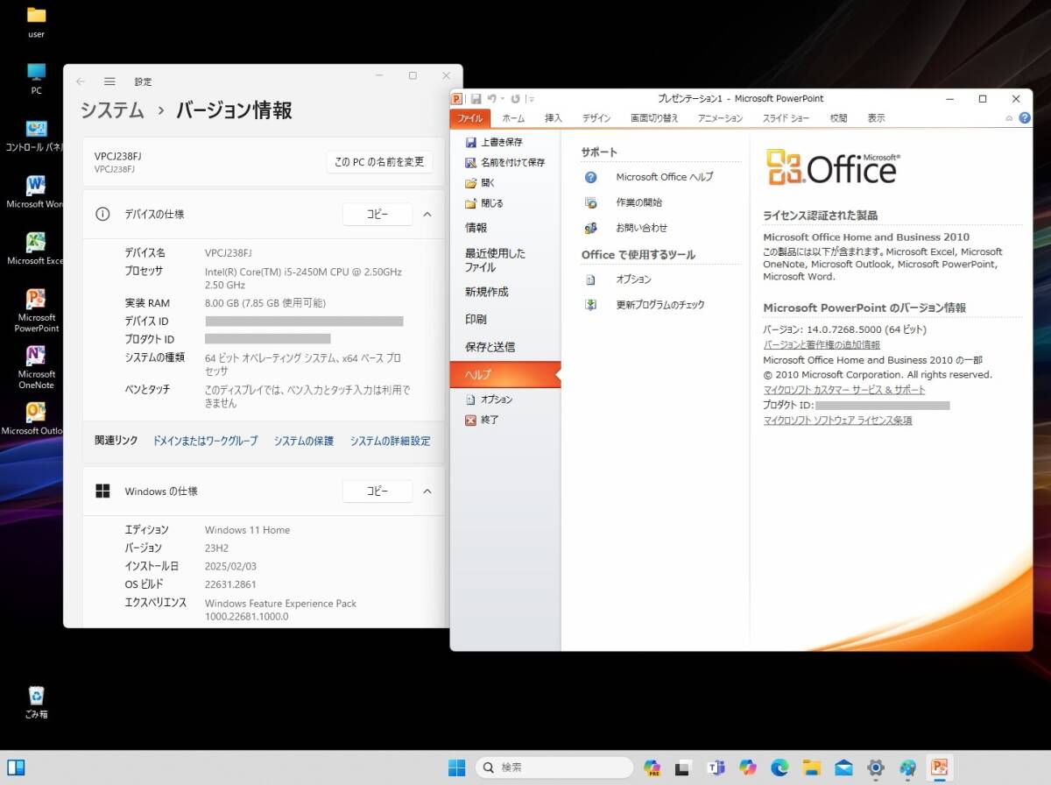The image size is (1051, 785).
Task: Open the Widgets button at taskbar left edge
Action: point(16,767)
